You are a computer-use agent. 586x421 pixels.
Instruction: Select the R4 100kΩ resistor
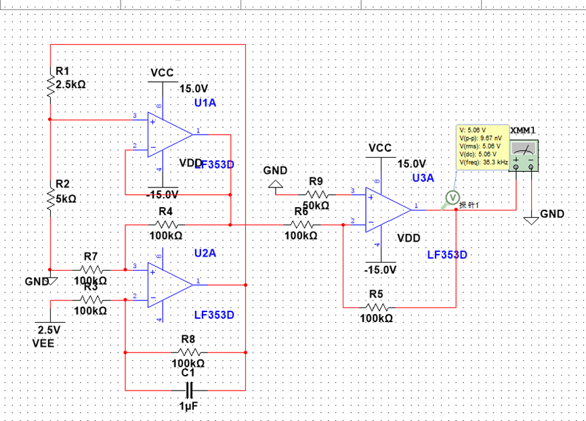tap(166, 225)
